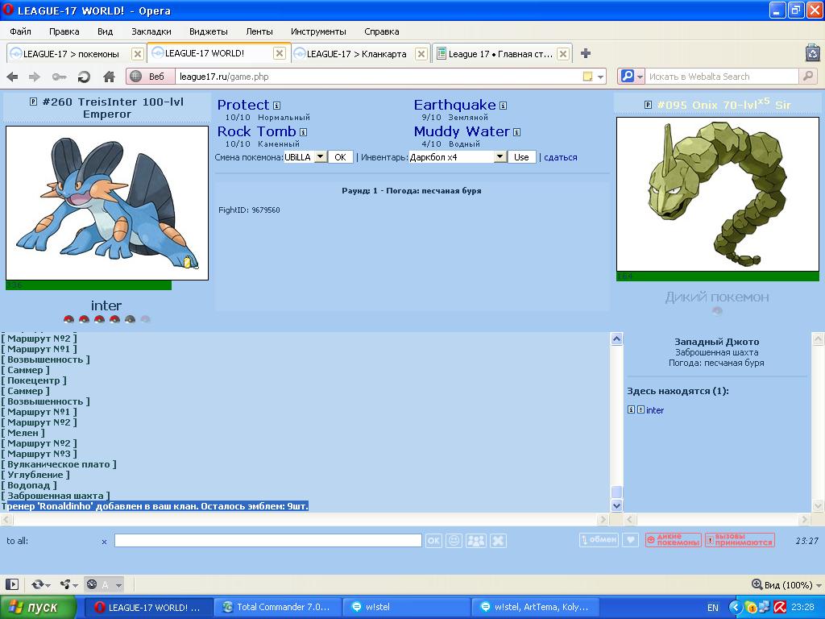Image resolution: width=825 pixels, height=619 pixels.
Task: Open the Виджеты menu
Action: [209, 31]
